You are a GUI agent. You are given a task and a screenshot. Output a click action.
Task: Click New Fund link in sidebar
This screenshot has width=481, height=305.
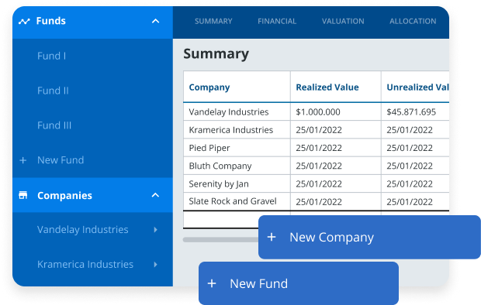(61, 160)
